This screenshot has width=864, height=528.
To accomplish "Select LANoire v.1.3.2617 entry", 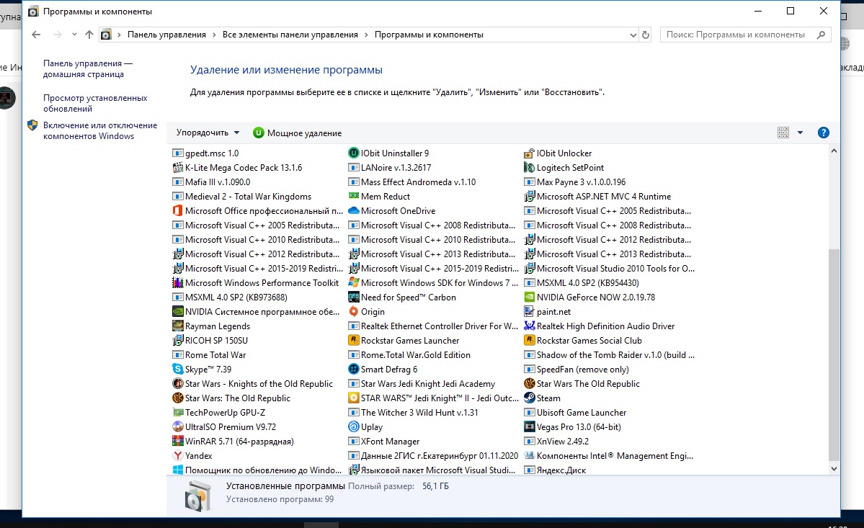I will pos(390,167).
